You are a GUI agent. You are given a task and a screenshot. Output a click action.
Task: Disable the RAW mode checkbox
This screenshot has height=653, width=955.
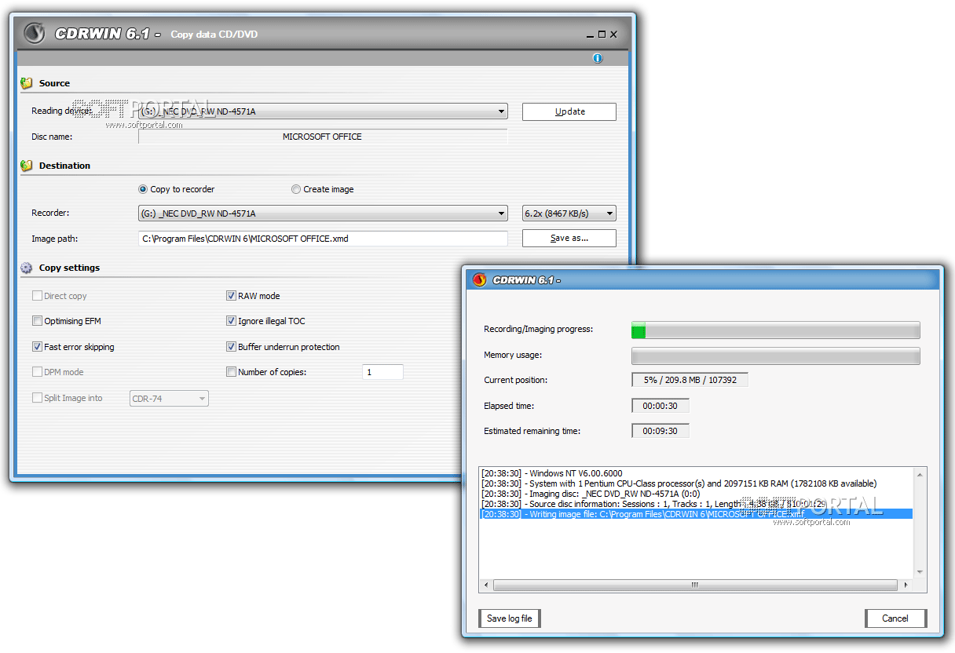231,296
